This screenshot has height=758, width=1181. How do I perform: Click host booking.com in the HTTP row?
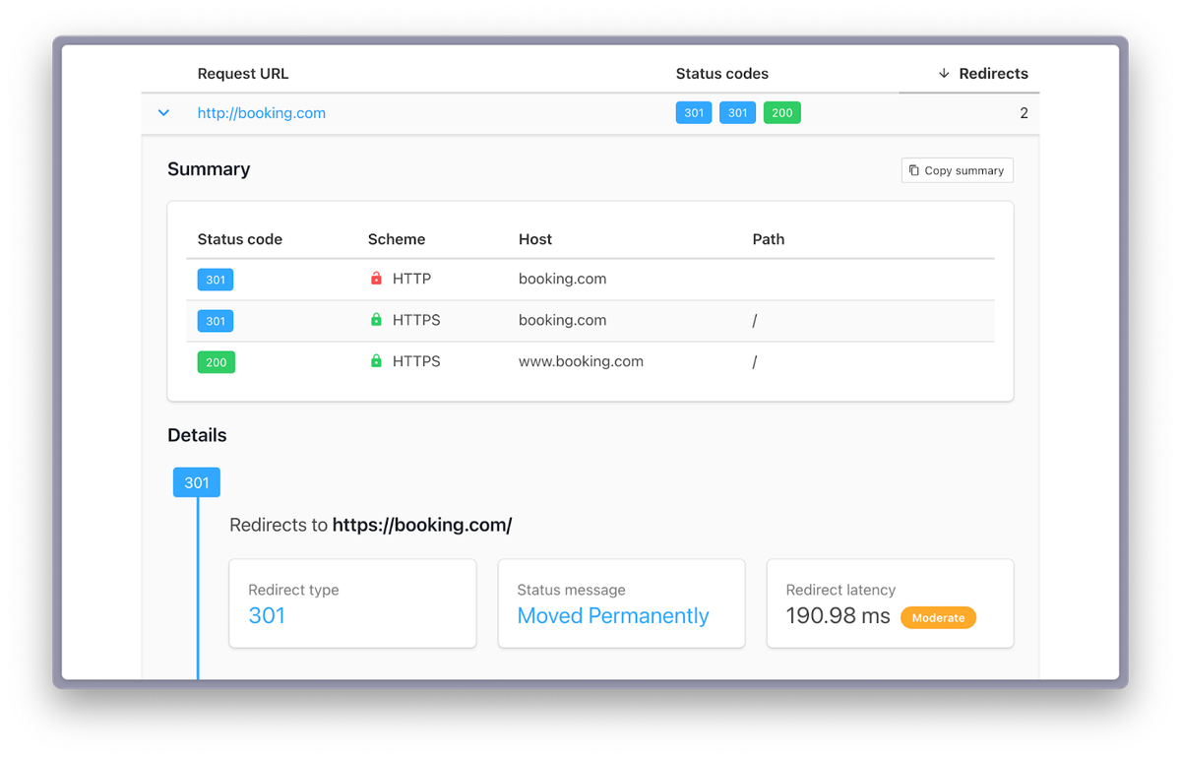coord(563,280)
